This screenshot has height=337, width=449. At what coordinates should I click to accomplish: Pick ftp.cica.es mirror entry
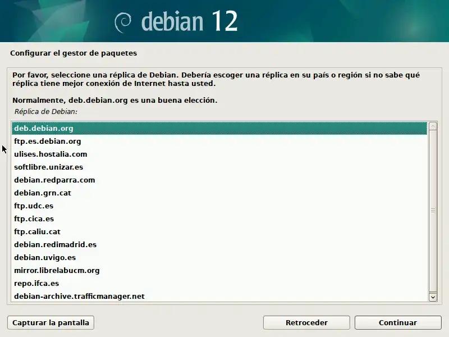219,218
